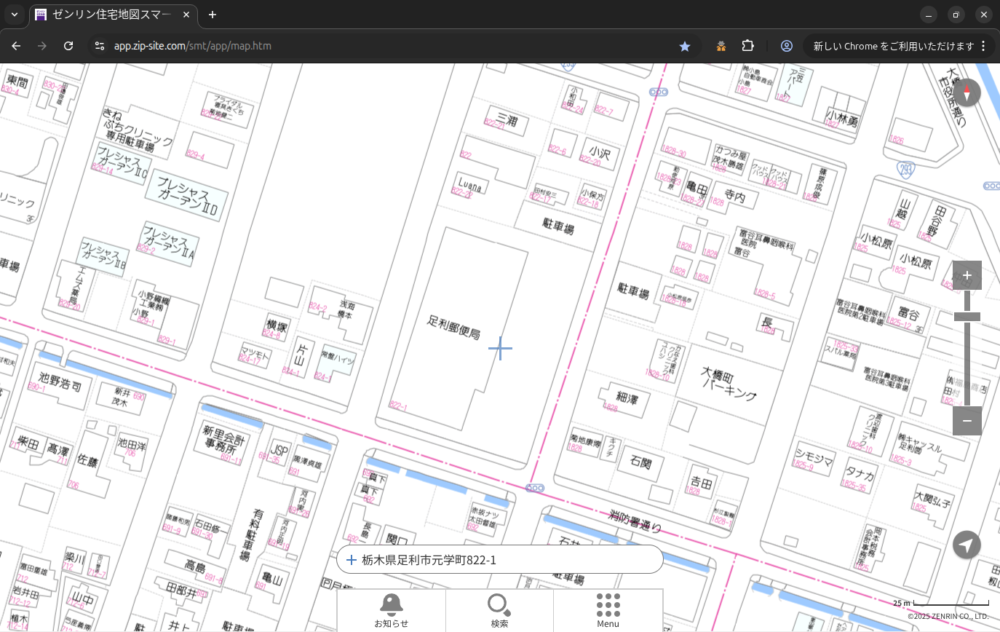
Task: Click the プレシャスガーデンⅡD building
Action: click(188, 195)
